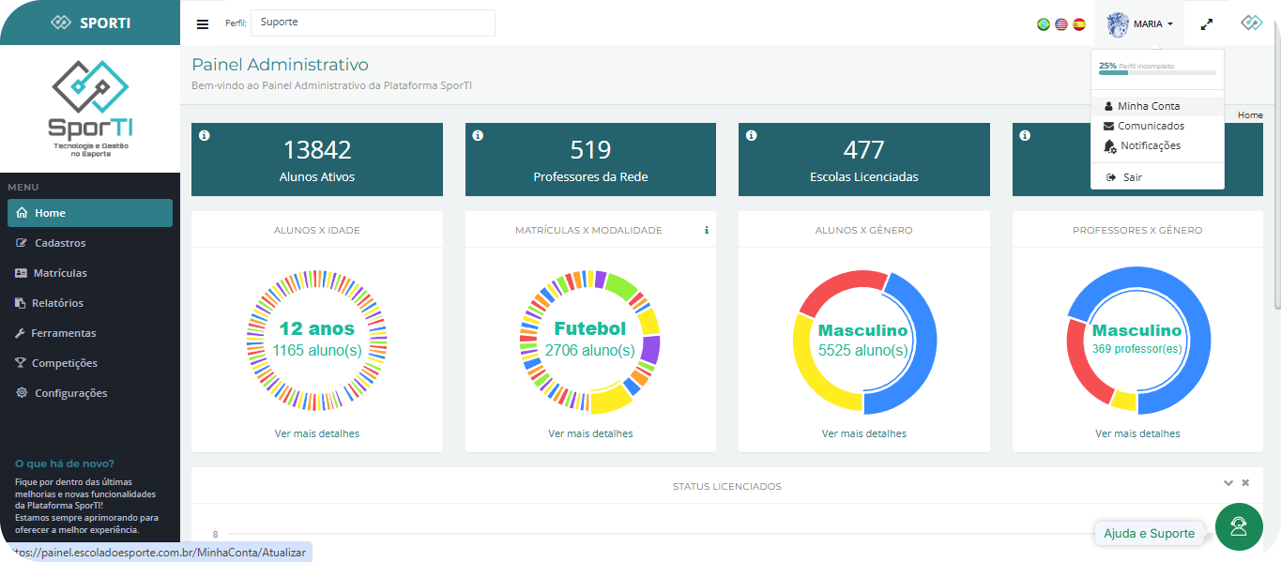Viewport: 1281px width, 562px height.
Task: Toggle fullscreen with the expand arrows icon
Action: pyautogui.click(x=1207, y=24)
